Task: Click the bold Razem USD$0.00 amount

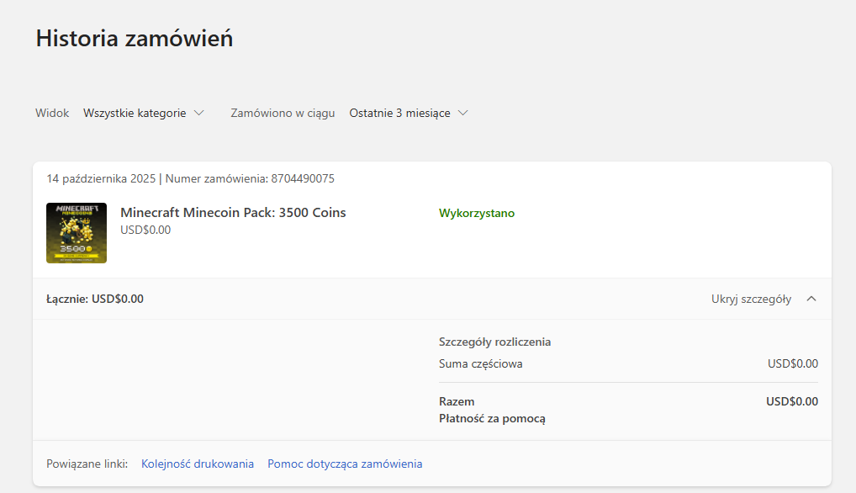Action: pos(792,401)
